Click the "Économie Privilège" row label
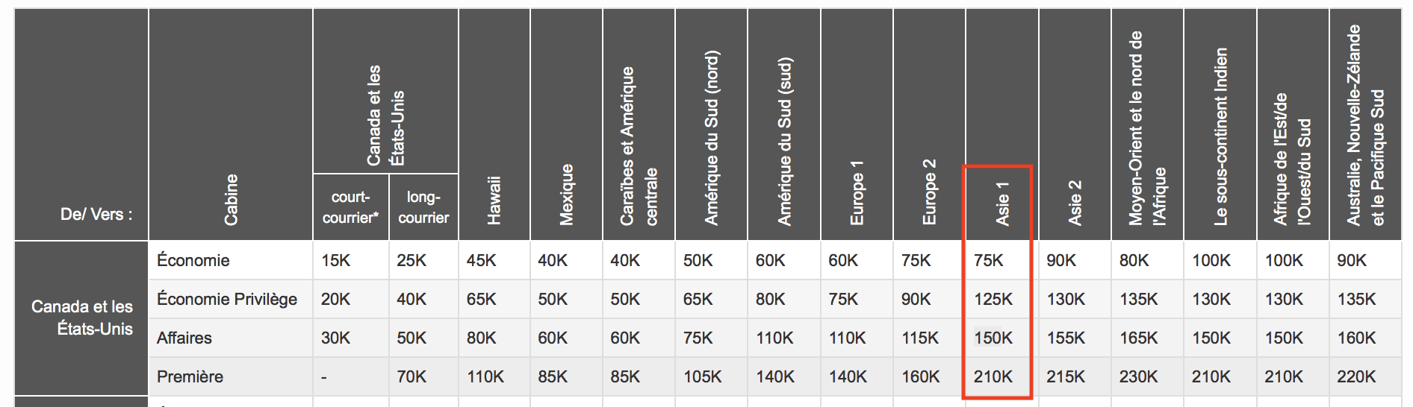 [227, 299]
